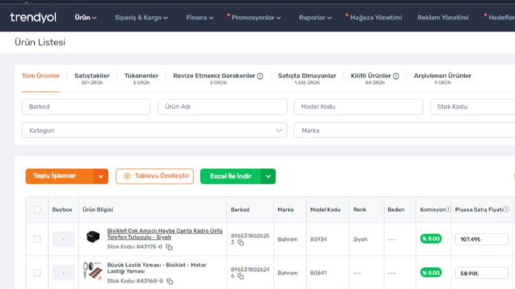Open Reklam Yönetimi menu

(443, 17)
